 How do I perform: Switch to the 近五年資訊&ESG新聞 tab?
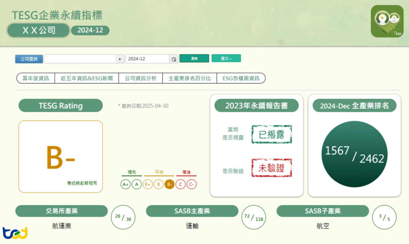coord(86,78)
